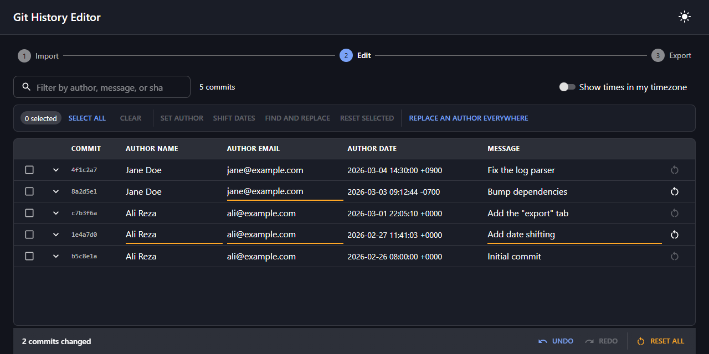
Task: Click the step 3 Export circle
Action: 658,55
